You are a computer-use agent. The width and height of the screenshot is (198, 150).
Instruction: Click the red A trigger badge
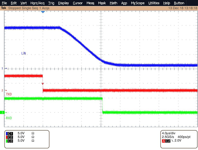pos(163,141)
